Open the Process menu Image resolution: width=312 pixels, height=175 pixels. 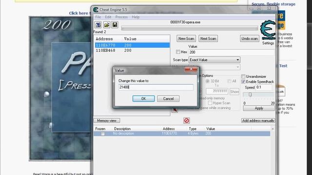coord(121,17)
